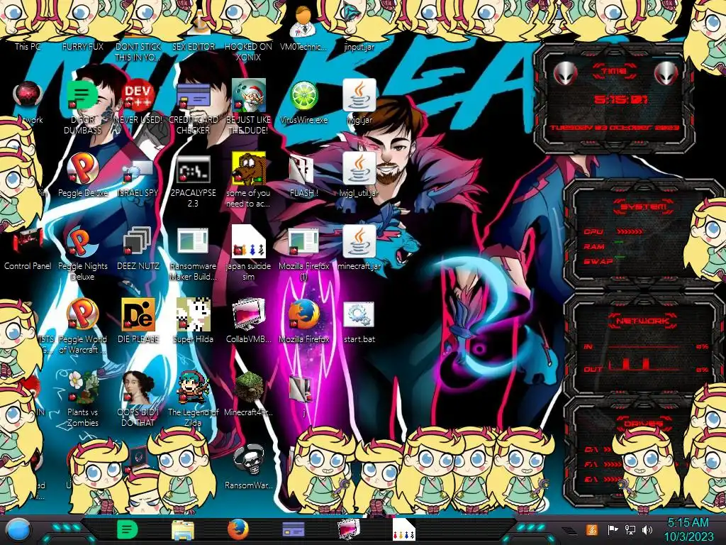Open the RansomWar skull icon
Screen dimensions: 726x545
coord(249,467)
